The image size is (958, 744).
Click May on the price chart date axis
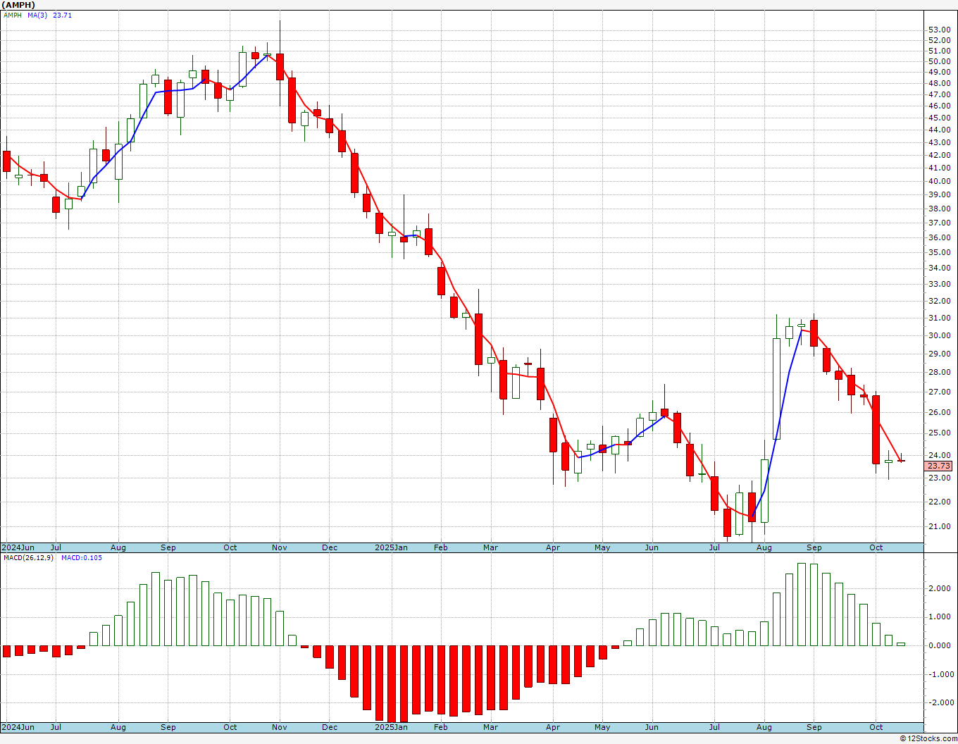tap(602, 547)
